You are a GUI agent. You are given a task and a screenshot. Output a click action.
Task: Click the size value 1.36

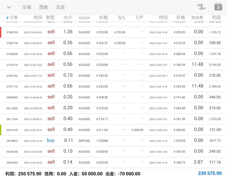[68, 32]
